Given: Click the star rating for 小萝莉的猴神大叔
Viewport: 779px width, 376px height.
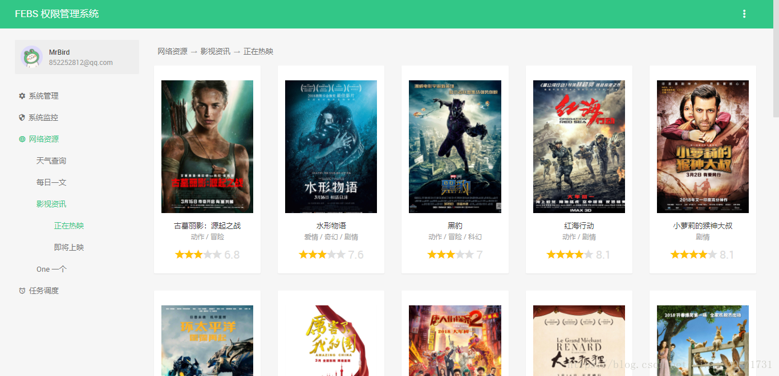Looking at the screenshot, I should (x=693, y=255).
